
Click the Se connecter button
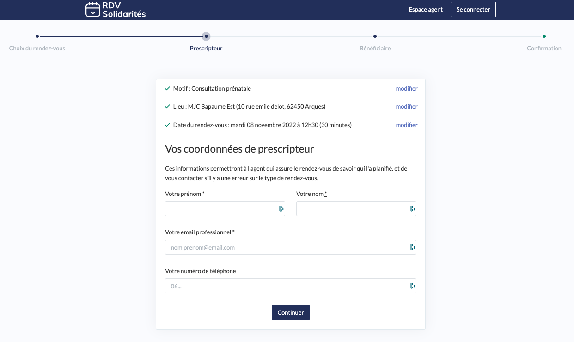[473, 9]
